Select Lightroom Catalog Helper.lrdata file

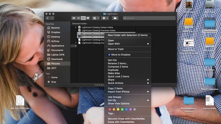97,28
